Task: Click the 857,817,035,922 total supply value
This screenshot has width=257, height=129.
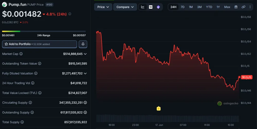Action: pyautogui.click(x=76, y=122)
